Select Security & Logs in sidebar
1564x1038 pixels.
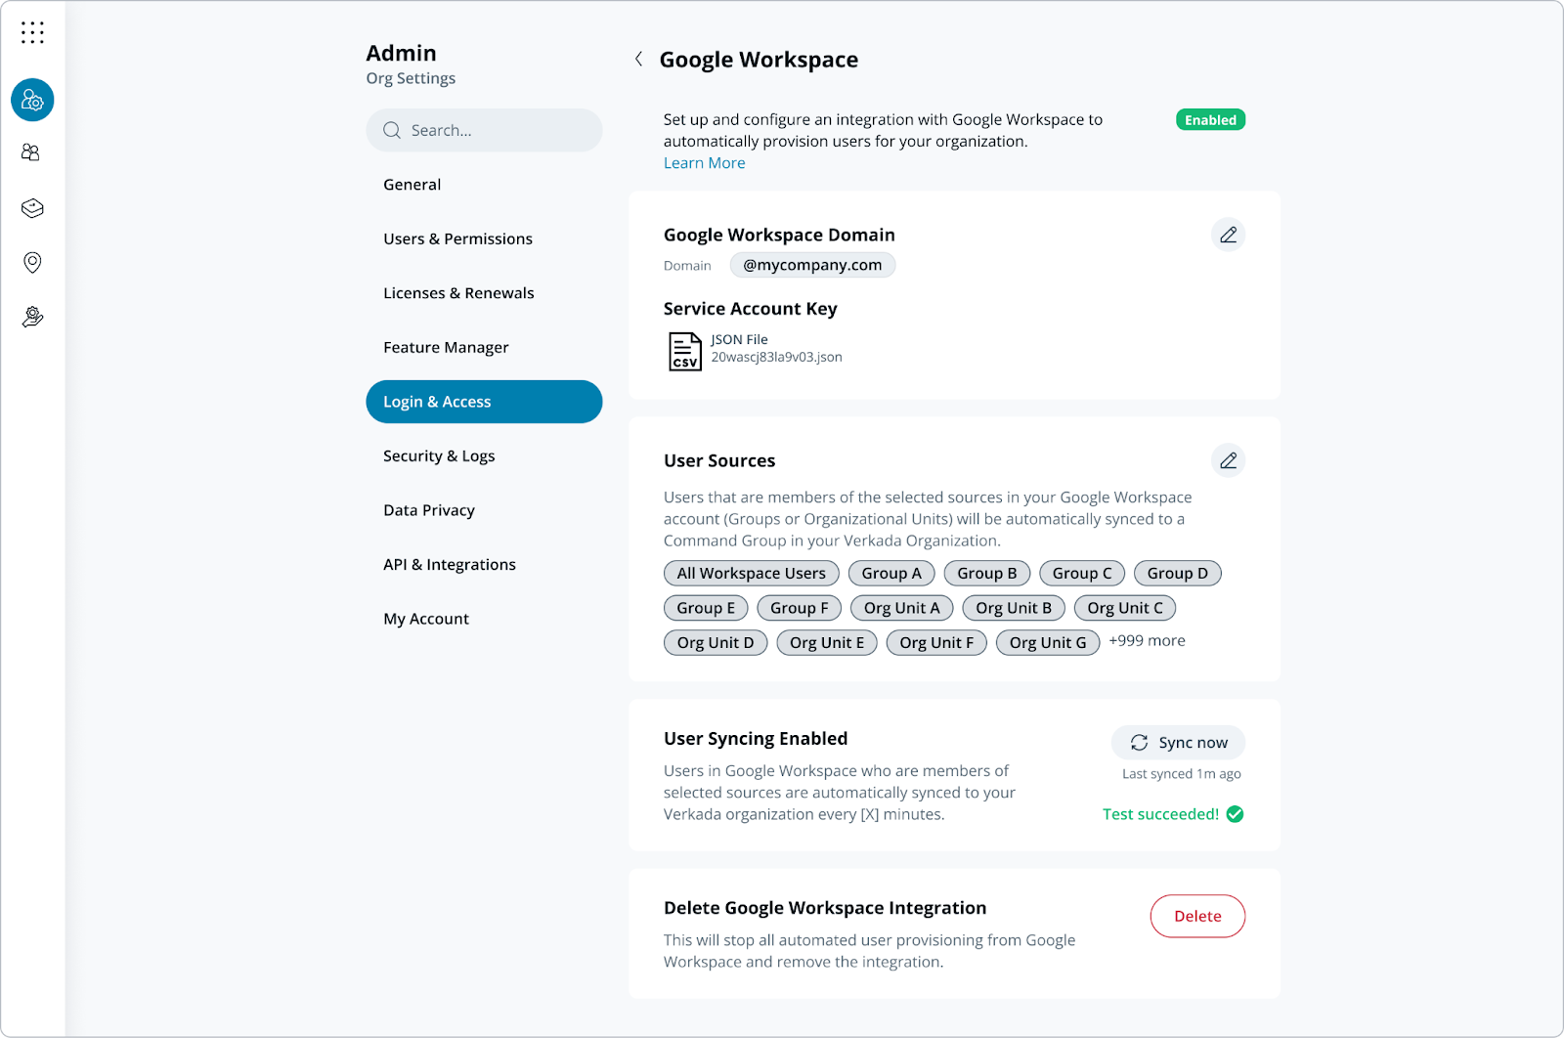point(439,456)
